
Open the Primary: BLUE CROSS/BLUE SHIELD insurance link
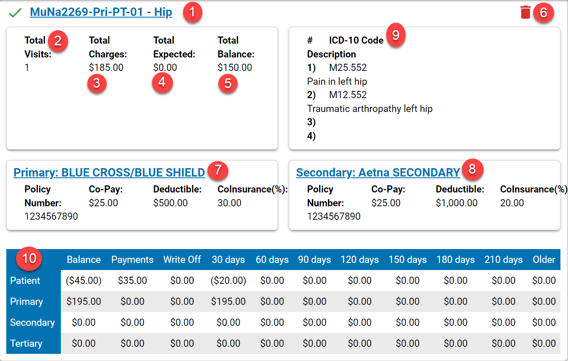coord(109,172)
